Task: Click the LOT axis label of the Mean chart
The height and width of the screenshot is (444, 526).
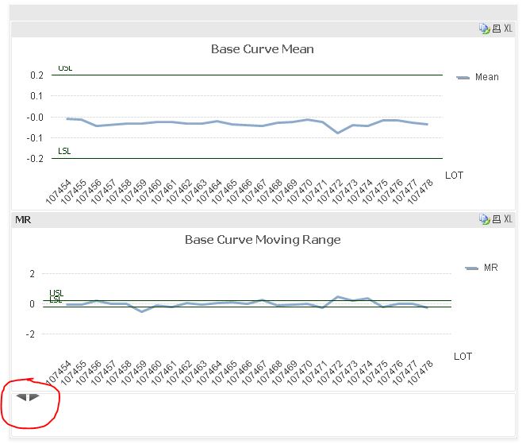Action: 455,176
